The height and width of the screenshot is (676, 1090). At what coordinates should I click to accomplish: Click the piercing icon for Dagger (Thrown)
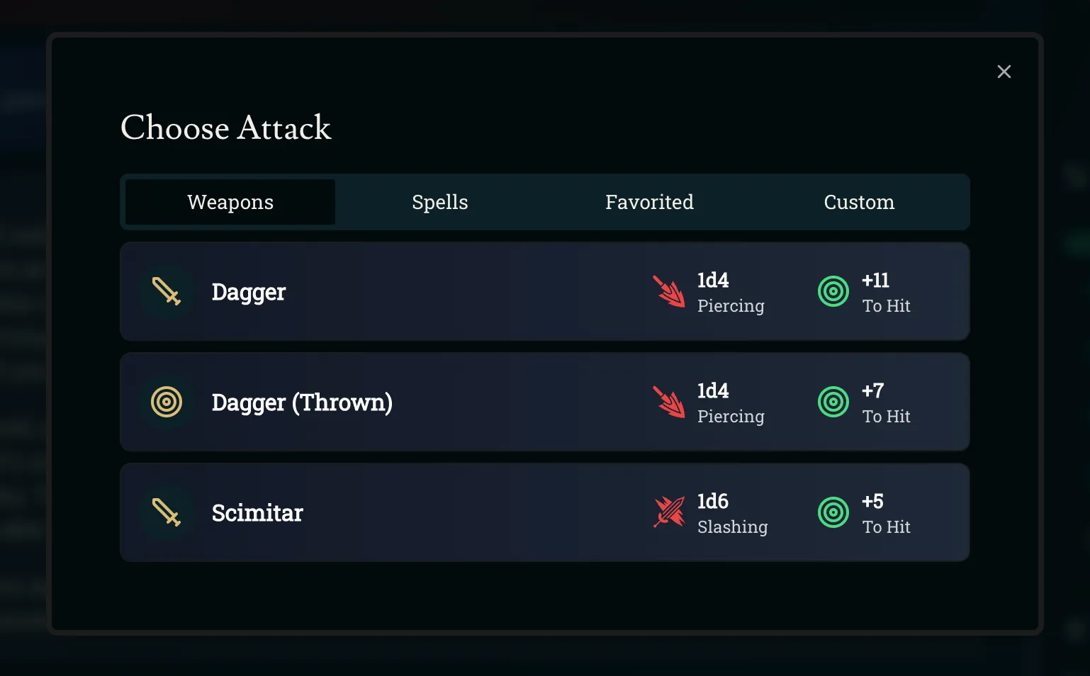668,402
